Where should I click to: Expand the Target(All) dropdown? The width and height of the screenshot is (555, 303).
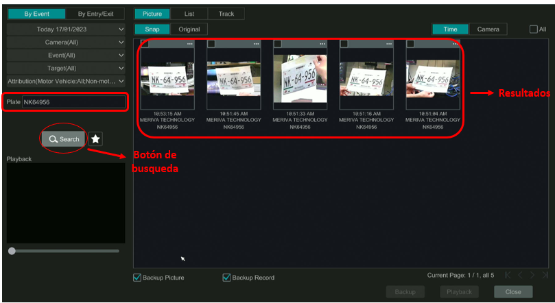coord(66,69)
